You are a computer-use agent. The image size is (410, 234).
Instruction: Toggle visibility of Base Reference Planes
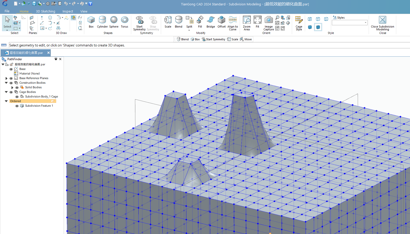[x=11, y=78]
